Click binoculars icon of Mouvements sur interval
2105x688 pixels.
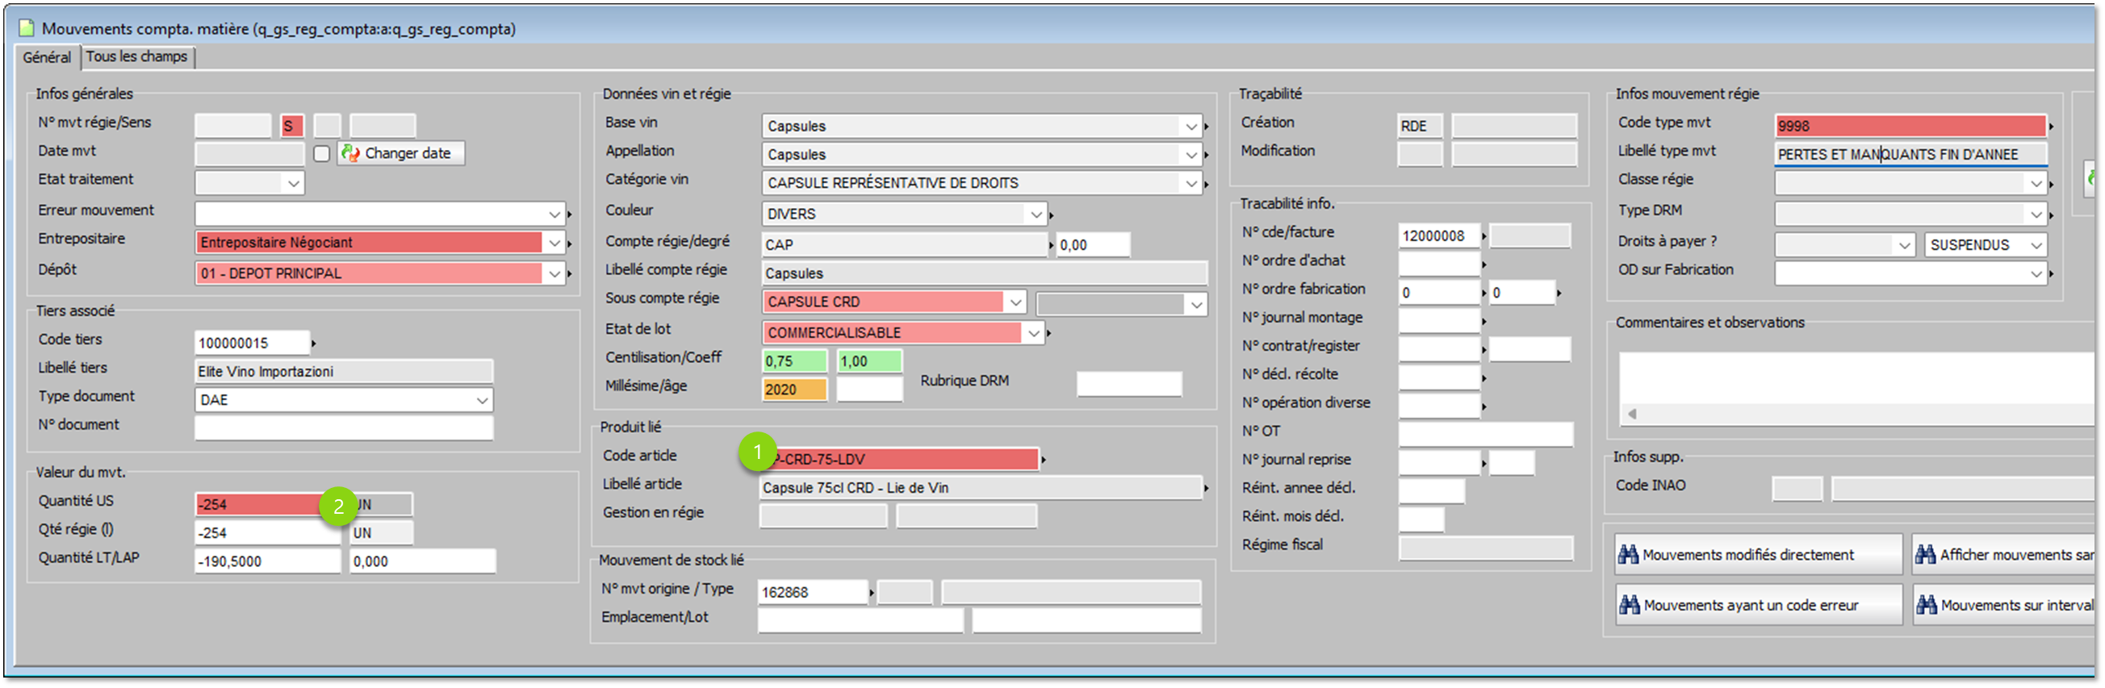coord(1926,606)
